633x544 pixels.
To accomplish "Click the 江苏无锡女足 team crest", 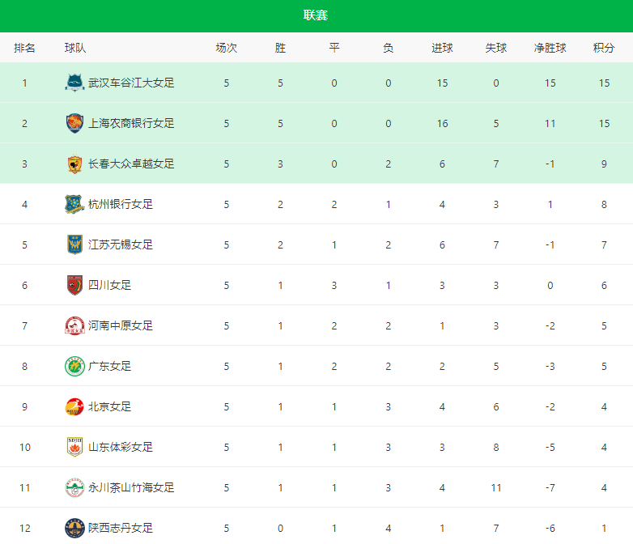I will tap(74, 244).
